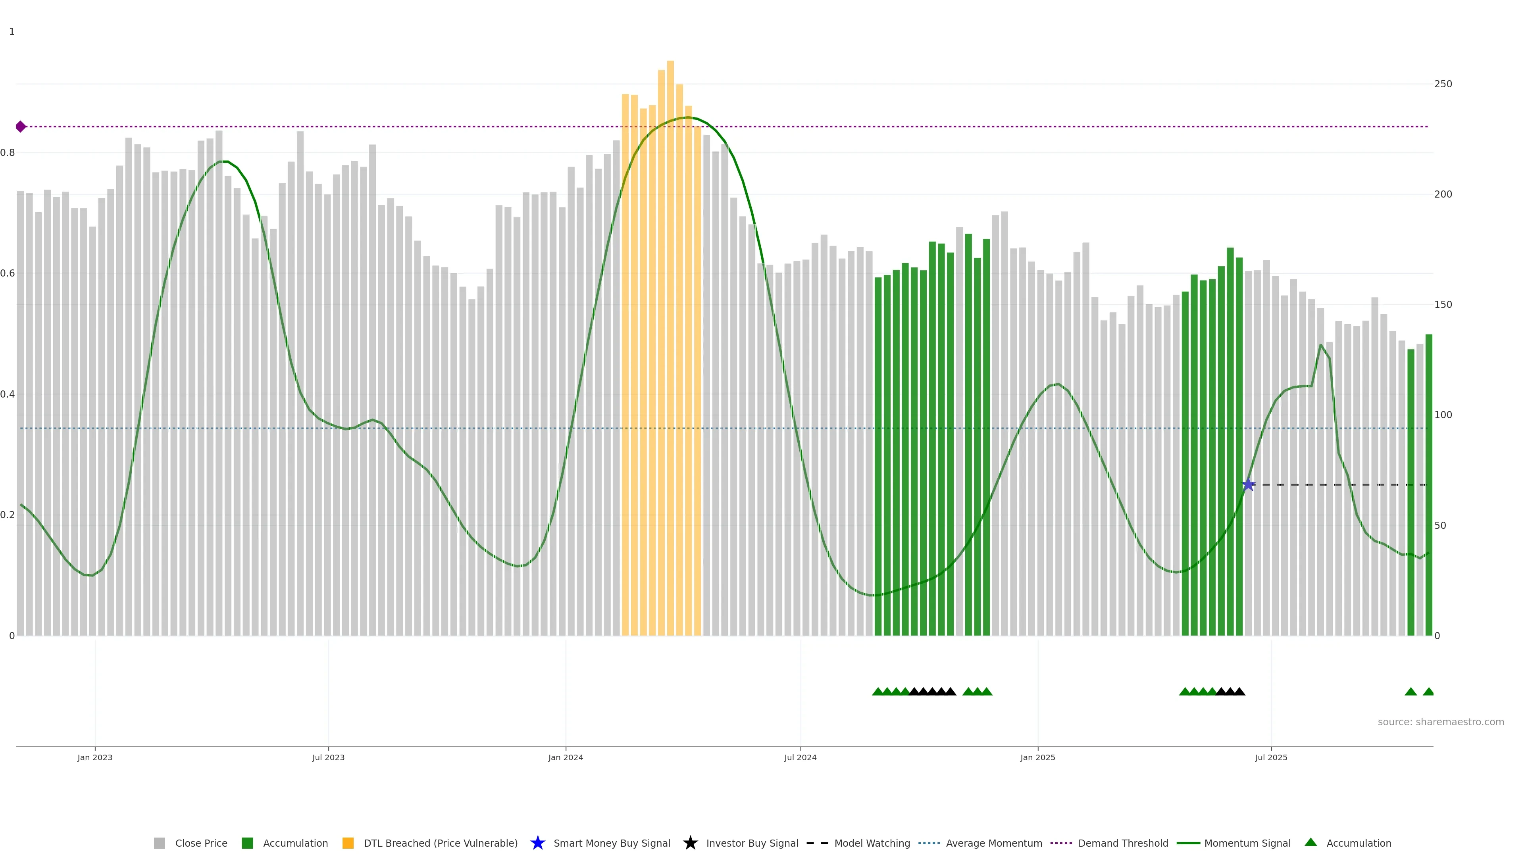Image resolution: width=1524 pixels, height=857 pixels.
Task: Click the Jul 2025 axis label
Action: 1271,757
